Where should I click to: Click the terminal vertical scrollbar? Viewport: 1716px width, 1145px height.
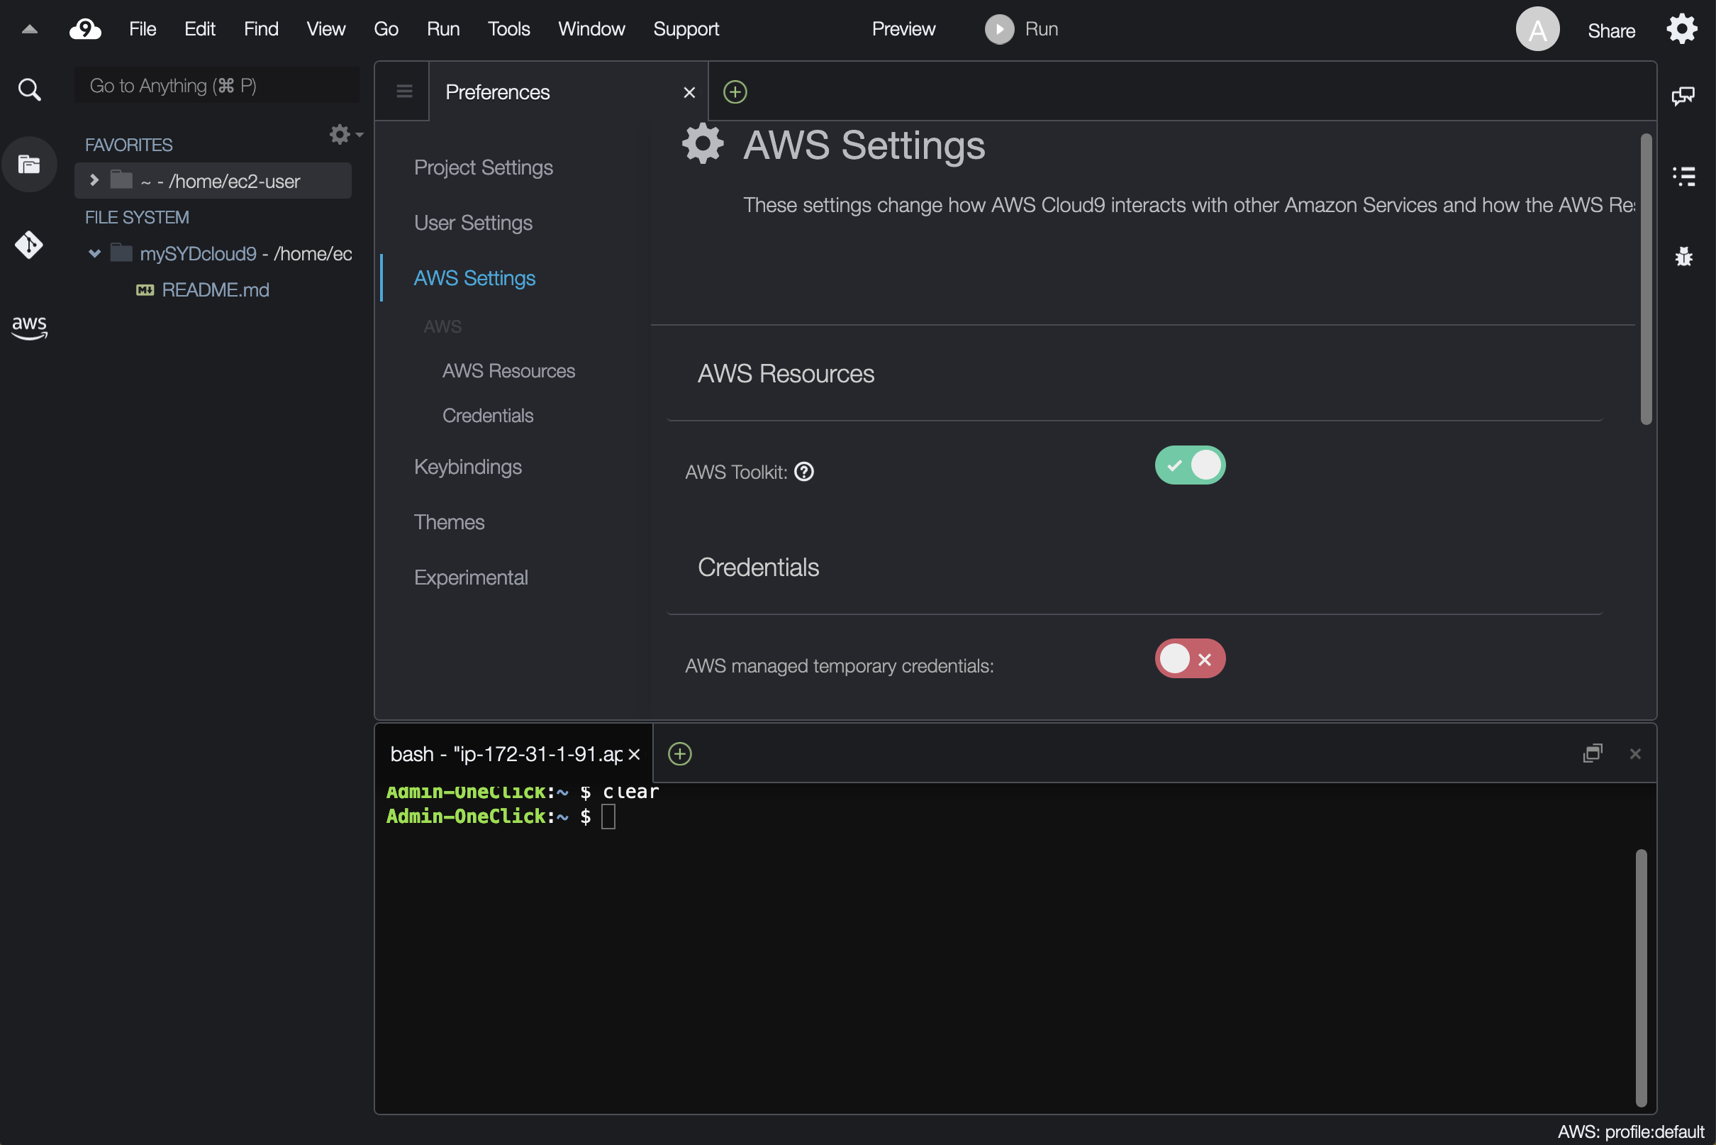click(1641, 978)
